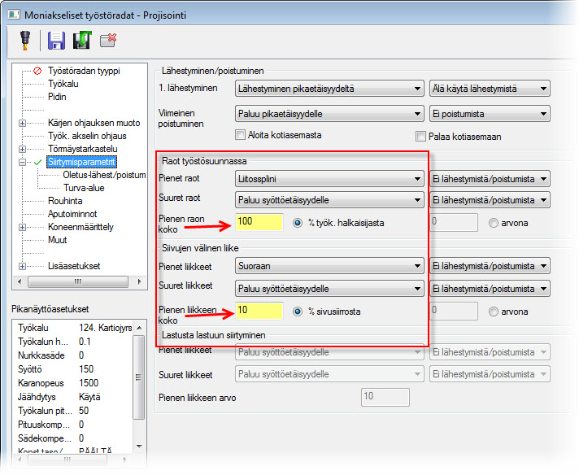
Task: Select Työkalu in parameter tree
Action: pyautogui.click(x=63, y=84)
